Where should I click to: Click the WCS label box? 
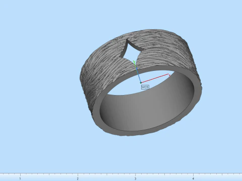tap(145, 87)
